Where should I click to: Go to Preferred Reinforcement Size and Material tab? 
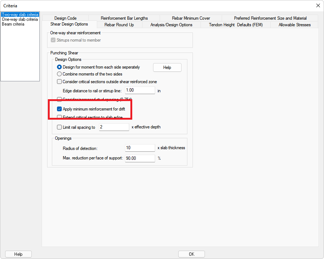pyautogui.click(x=270, y=18)
